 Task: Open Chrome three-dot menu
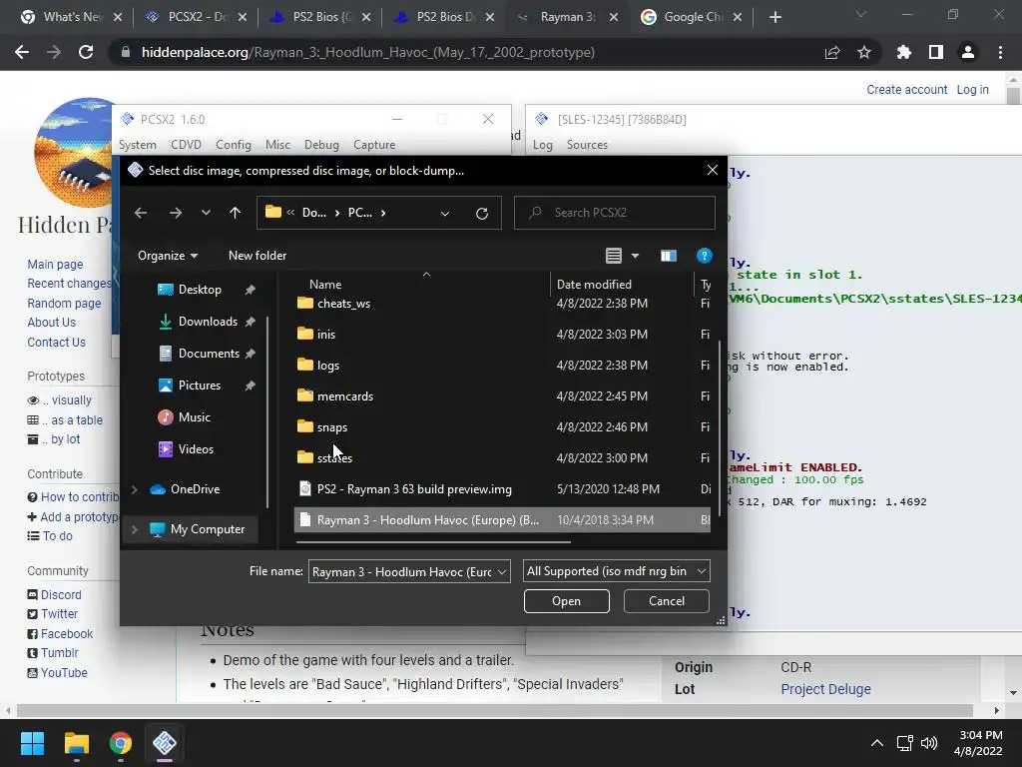coord(1000,52)
